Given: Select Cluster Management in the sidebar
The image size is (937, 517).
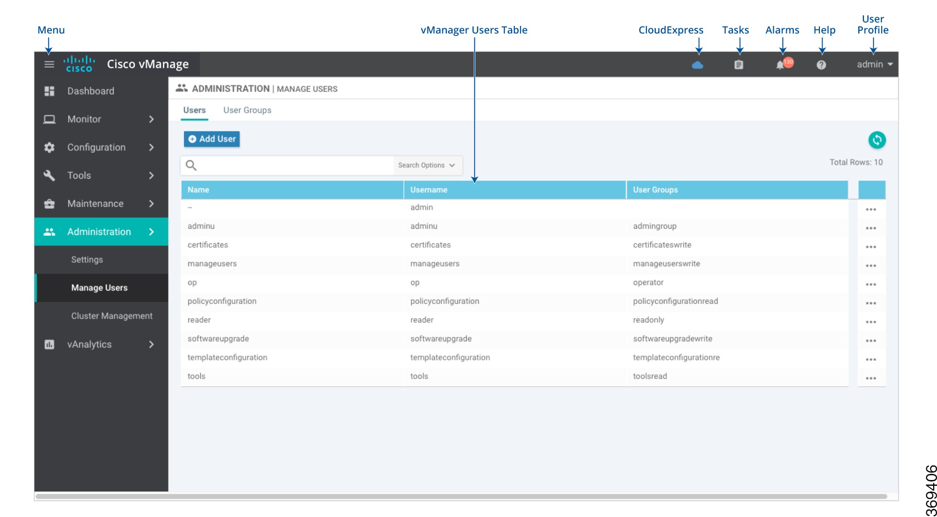Looking at the screenshot, I should 111,316.
